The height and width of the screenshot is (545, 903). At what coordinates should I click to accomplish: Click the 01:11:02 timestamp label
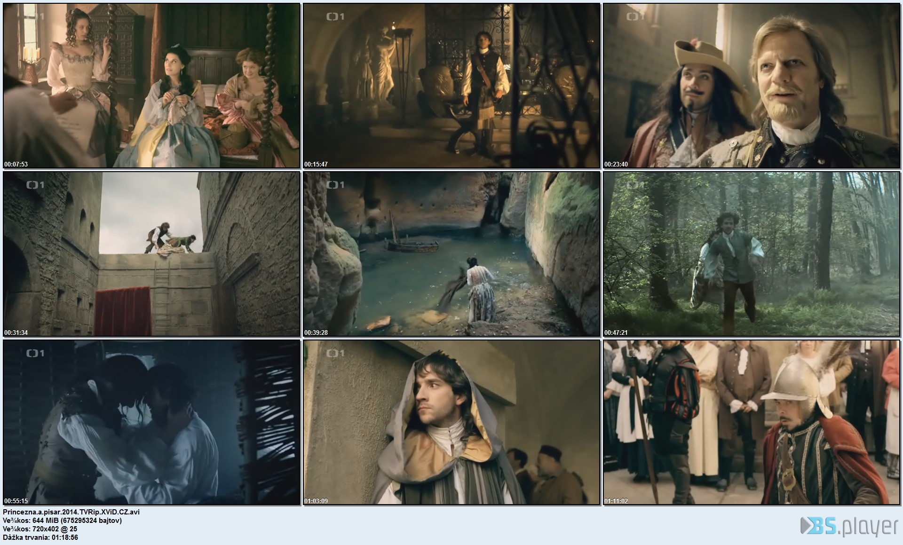616,501
